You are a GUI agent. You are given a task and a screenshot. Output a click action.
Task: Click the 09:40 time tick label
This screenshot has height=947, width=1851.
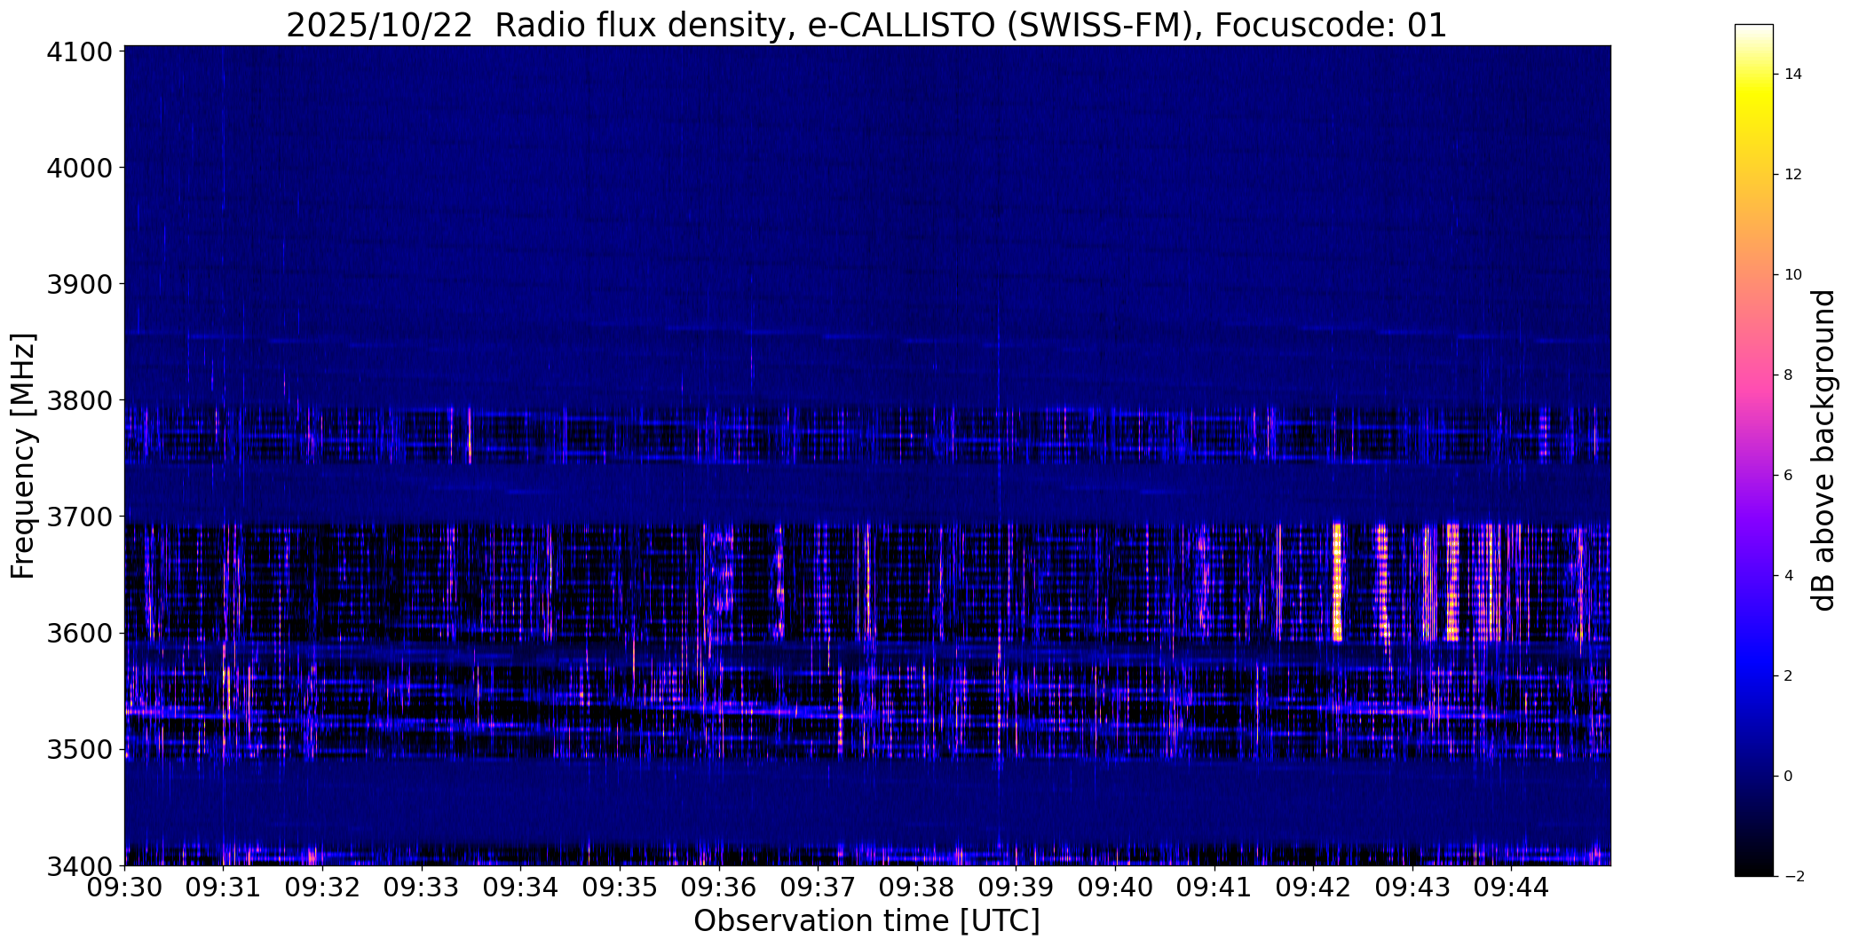1116,888
